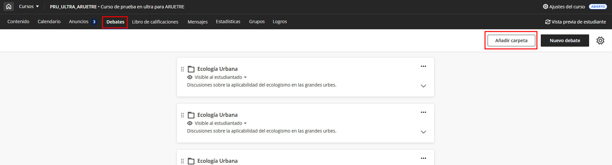Image resolution: width=612 pixels, height=165 pixels.
Task: Open the first Ecología Urbana three-dot menu
Action: click(423, 66)
